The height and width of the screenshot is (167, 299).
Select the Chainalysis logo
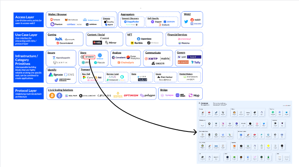tap(126, 62)
